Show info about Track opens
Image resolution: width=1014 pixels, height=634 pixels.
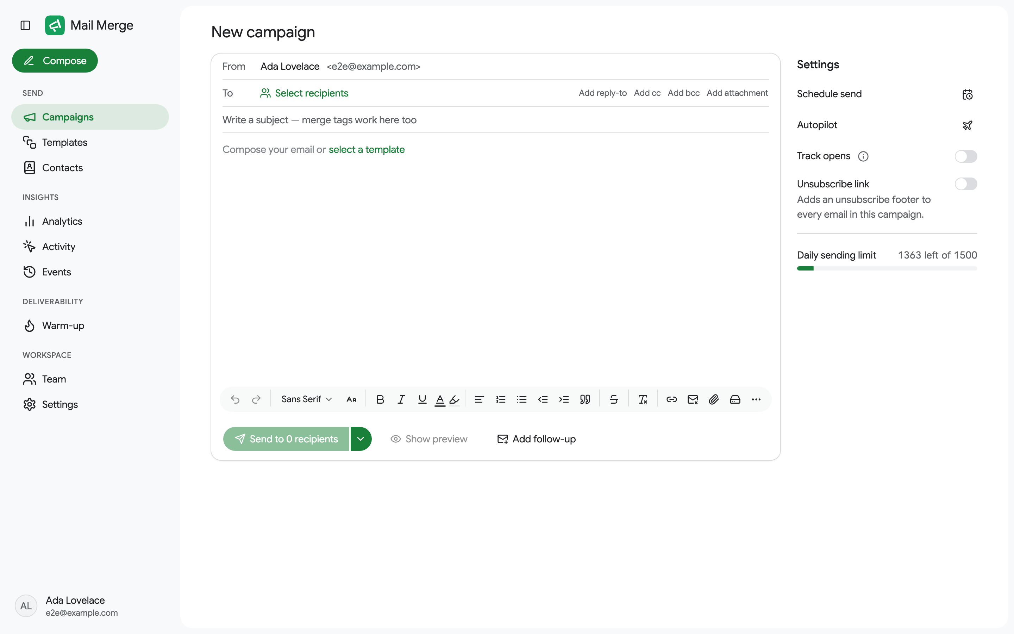tap(863, 156)
